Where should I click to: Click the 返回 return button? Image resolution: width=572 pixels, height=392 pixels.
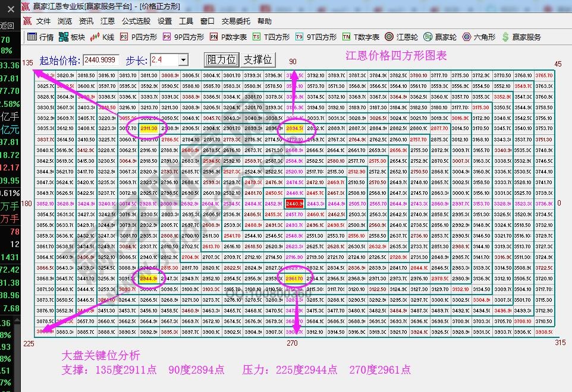point(8,25)
